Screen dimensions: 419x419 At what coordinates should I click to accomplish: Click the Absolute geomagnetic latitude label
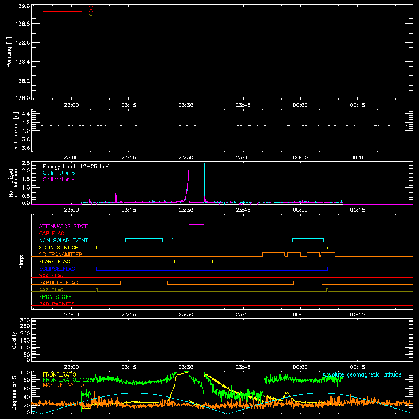coord(362,374)
